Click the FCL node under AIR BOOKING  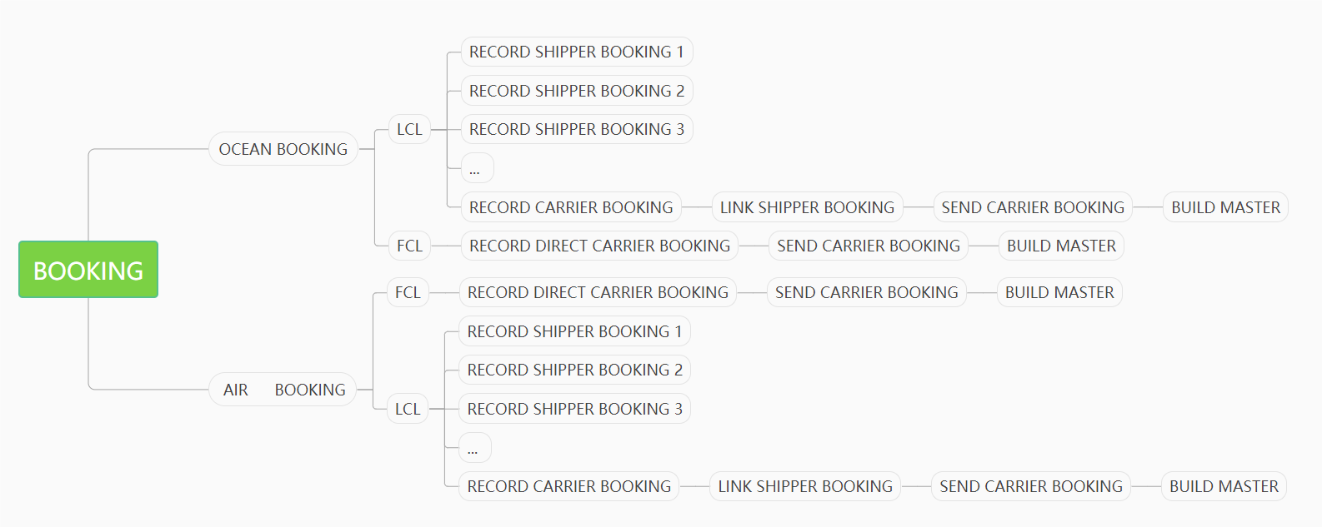click(x=408, y=292)
